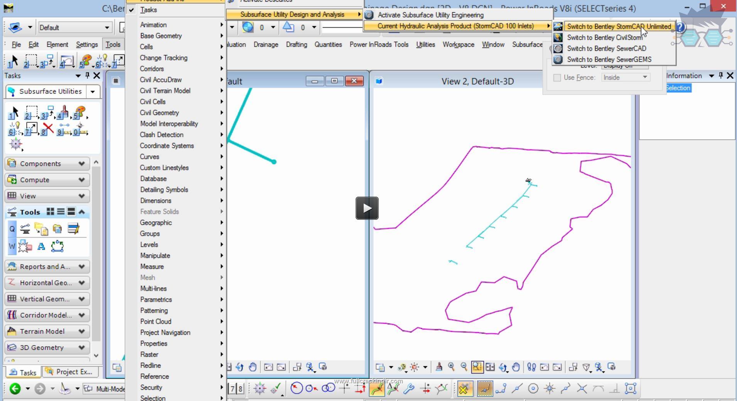Open Civil Terrain Model submenu
Viewport: 737px width, 401px height.
pos(177,91)
